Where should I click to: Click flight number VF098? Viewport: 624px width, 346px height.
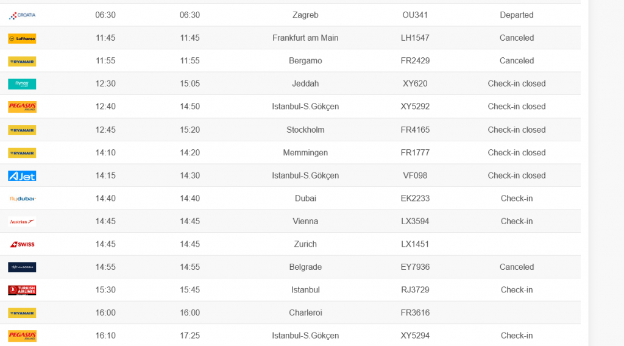click(415, 175)
